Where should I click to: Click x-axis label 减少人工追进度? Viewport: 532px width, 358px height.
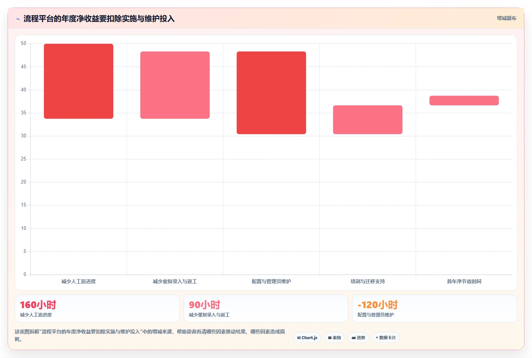coord(79,281)
